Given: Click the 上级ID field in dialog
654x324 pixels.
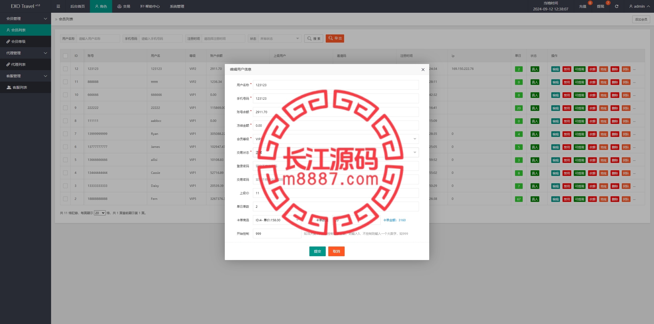Looking at the screenshot, I should pos(336,193).
